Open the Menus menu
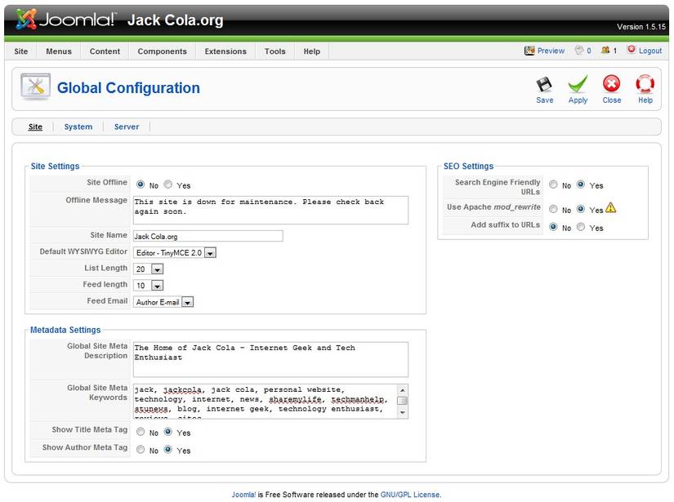The image size is (674, 502). (59, 51)
